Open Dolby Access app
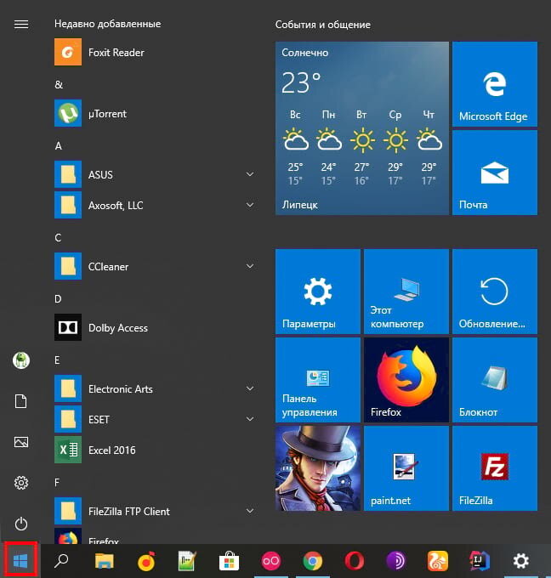Viewport: 551px width, 578px height. [x=155, y=327]
